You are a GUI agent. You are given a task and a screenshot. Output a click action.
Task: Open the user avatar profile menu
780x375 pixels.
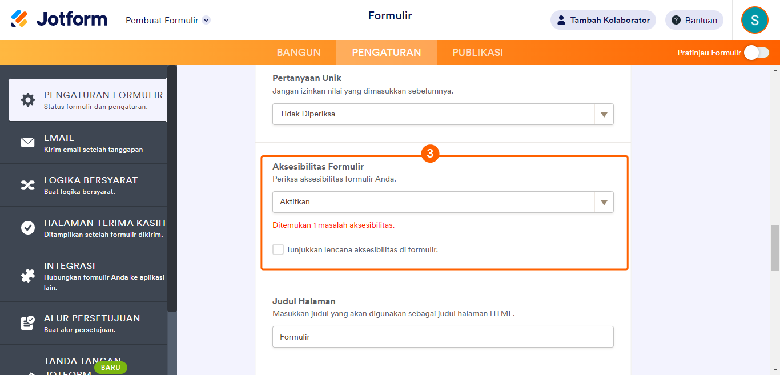point(754,20)
